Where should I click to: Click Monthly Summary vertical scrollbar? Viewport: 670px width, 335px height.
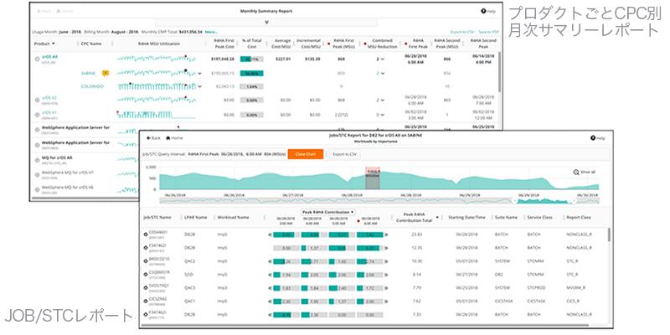click(499, 70)
